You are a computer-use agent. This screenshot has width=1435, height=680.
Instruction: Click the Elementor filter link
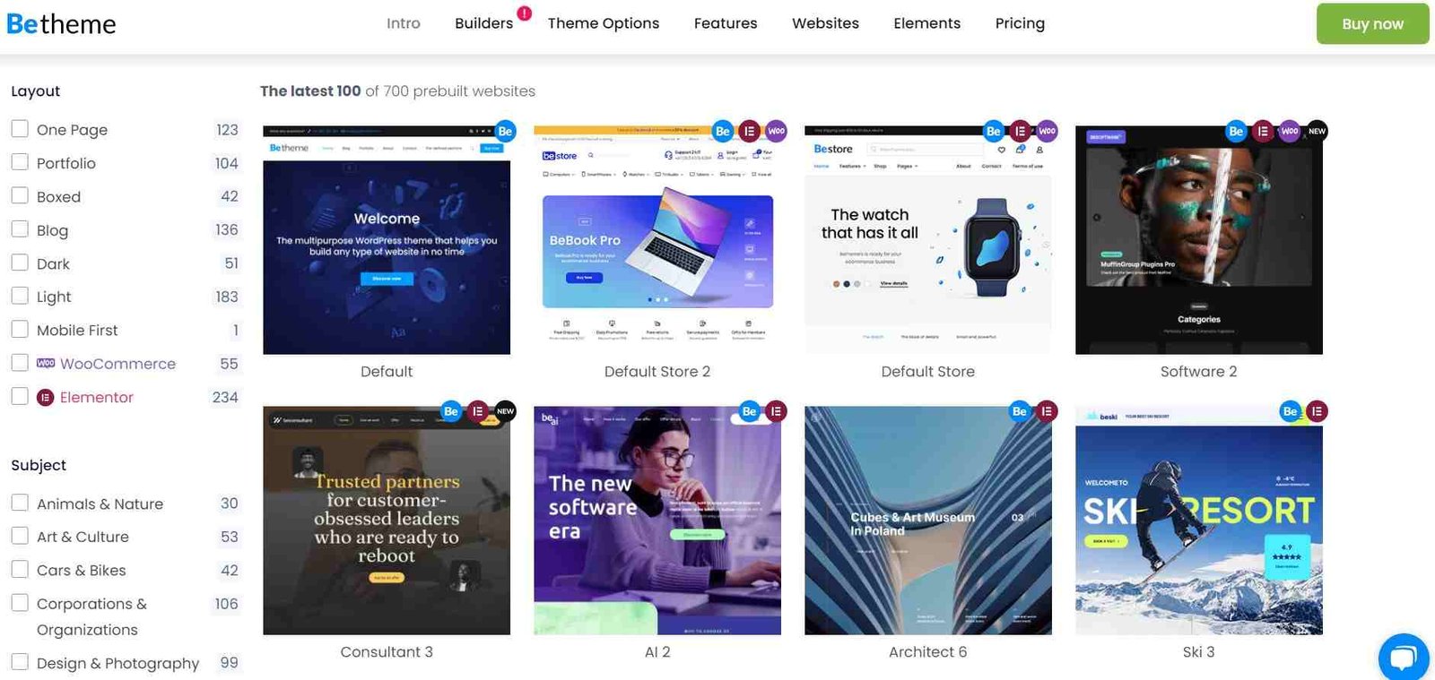click(96, 397)
